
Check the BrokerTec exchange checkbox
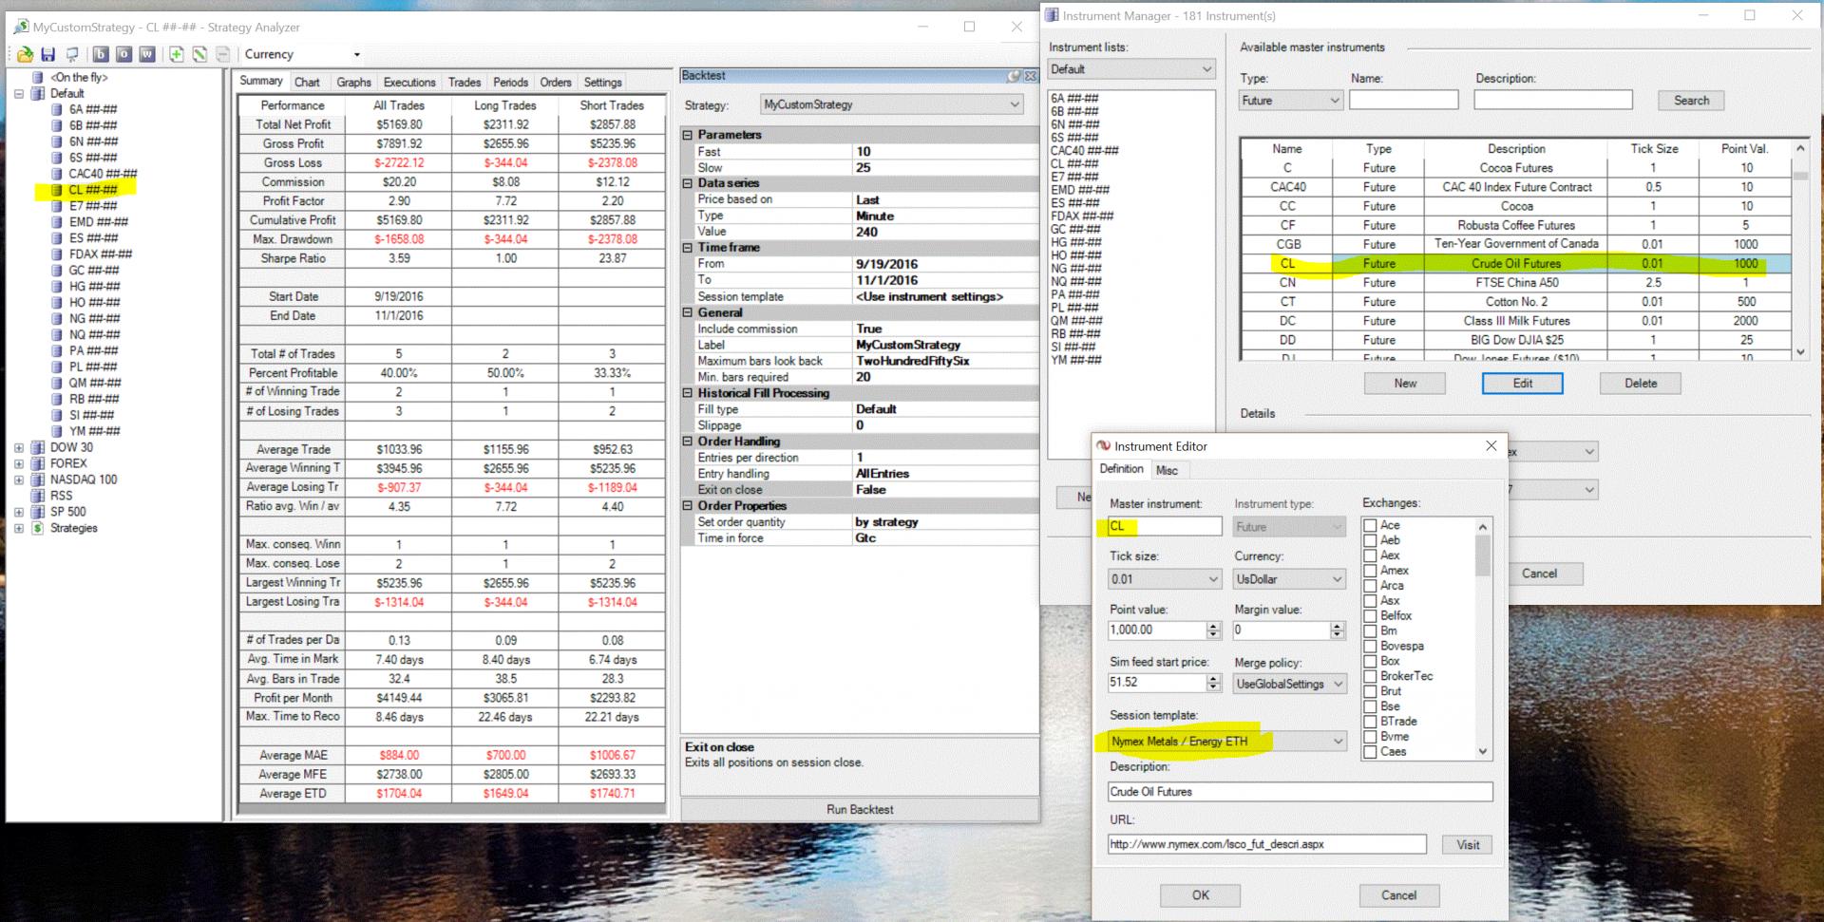pos(1370,676)
